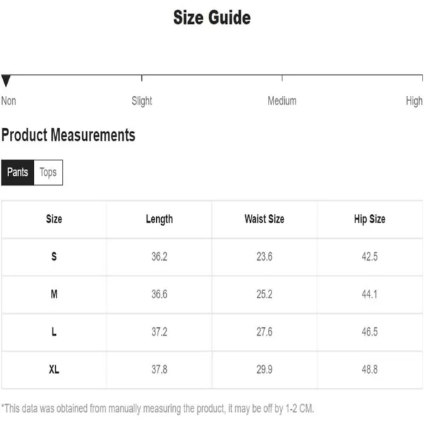Click the 25.2 waist value for M
424x424 pixels.
point(264,294)
